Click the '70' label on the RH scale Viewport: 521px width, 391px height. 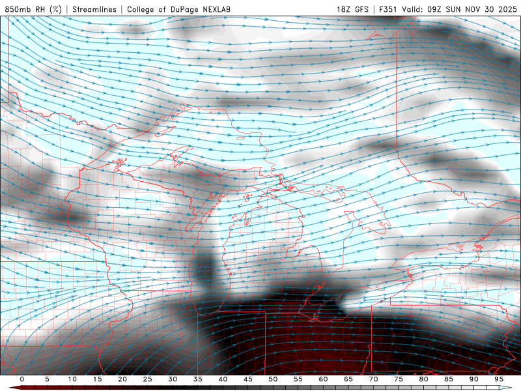click(x=373, y=379)
